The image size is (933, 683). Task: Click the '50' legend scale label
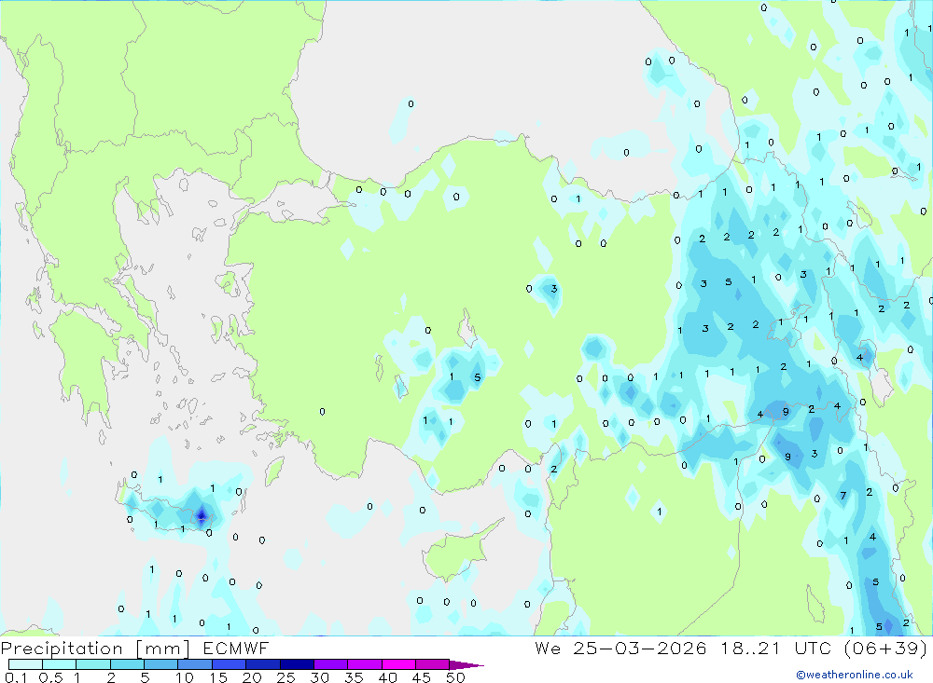pyautogui.click(x=455, y=677)
